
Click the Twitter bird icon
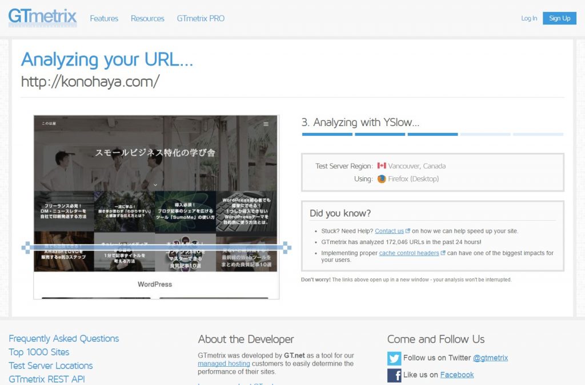pos(394,358)
